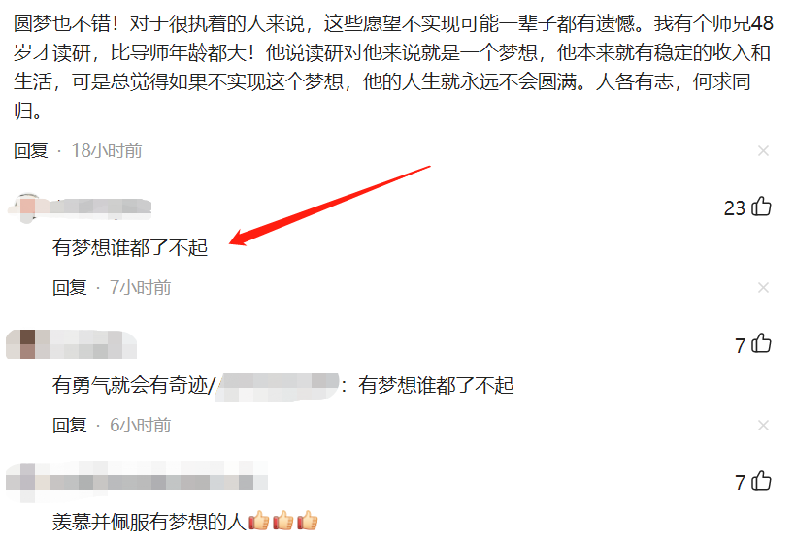Click the first thumbs-up emoji in the last comment
Viewport: 795px width, 542px height.
point(258,521)
